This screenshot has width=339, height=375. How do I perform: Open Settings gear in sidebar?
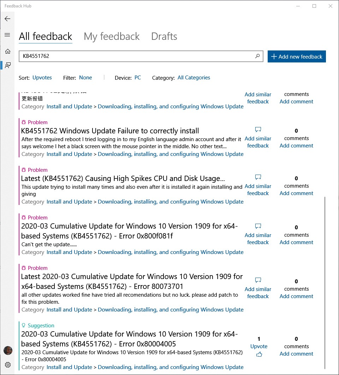pos(7,364)
